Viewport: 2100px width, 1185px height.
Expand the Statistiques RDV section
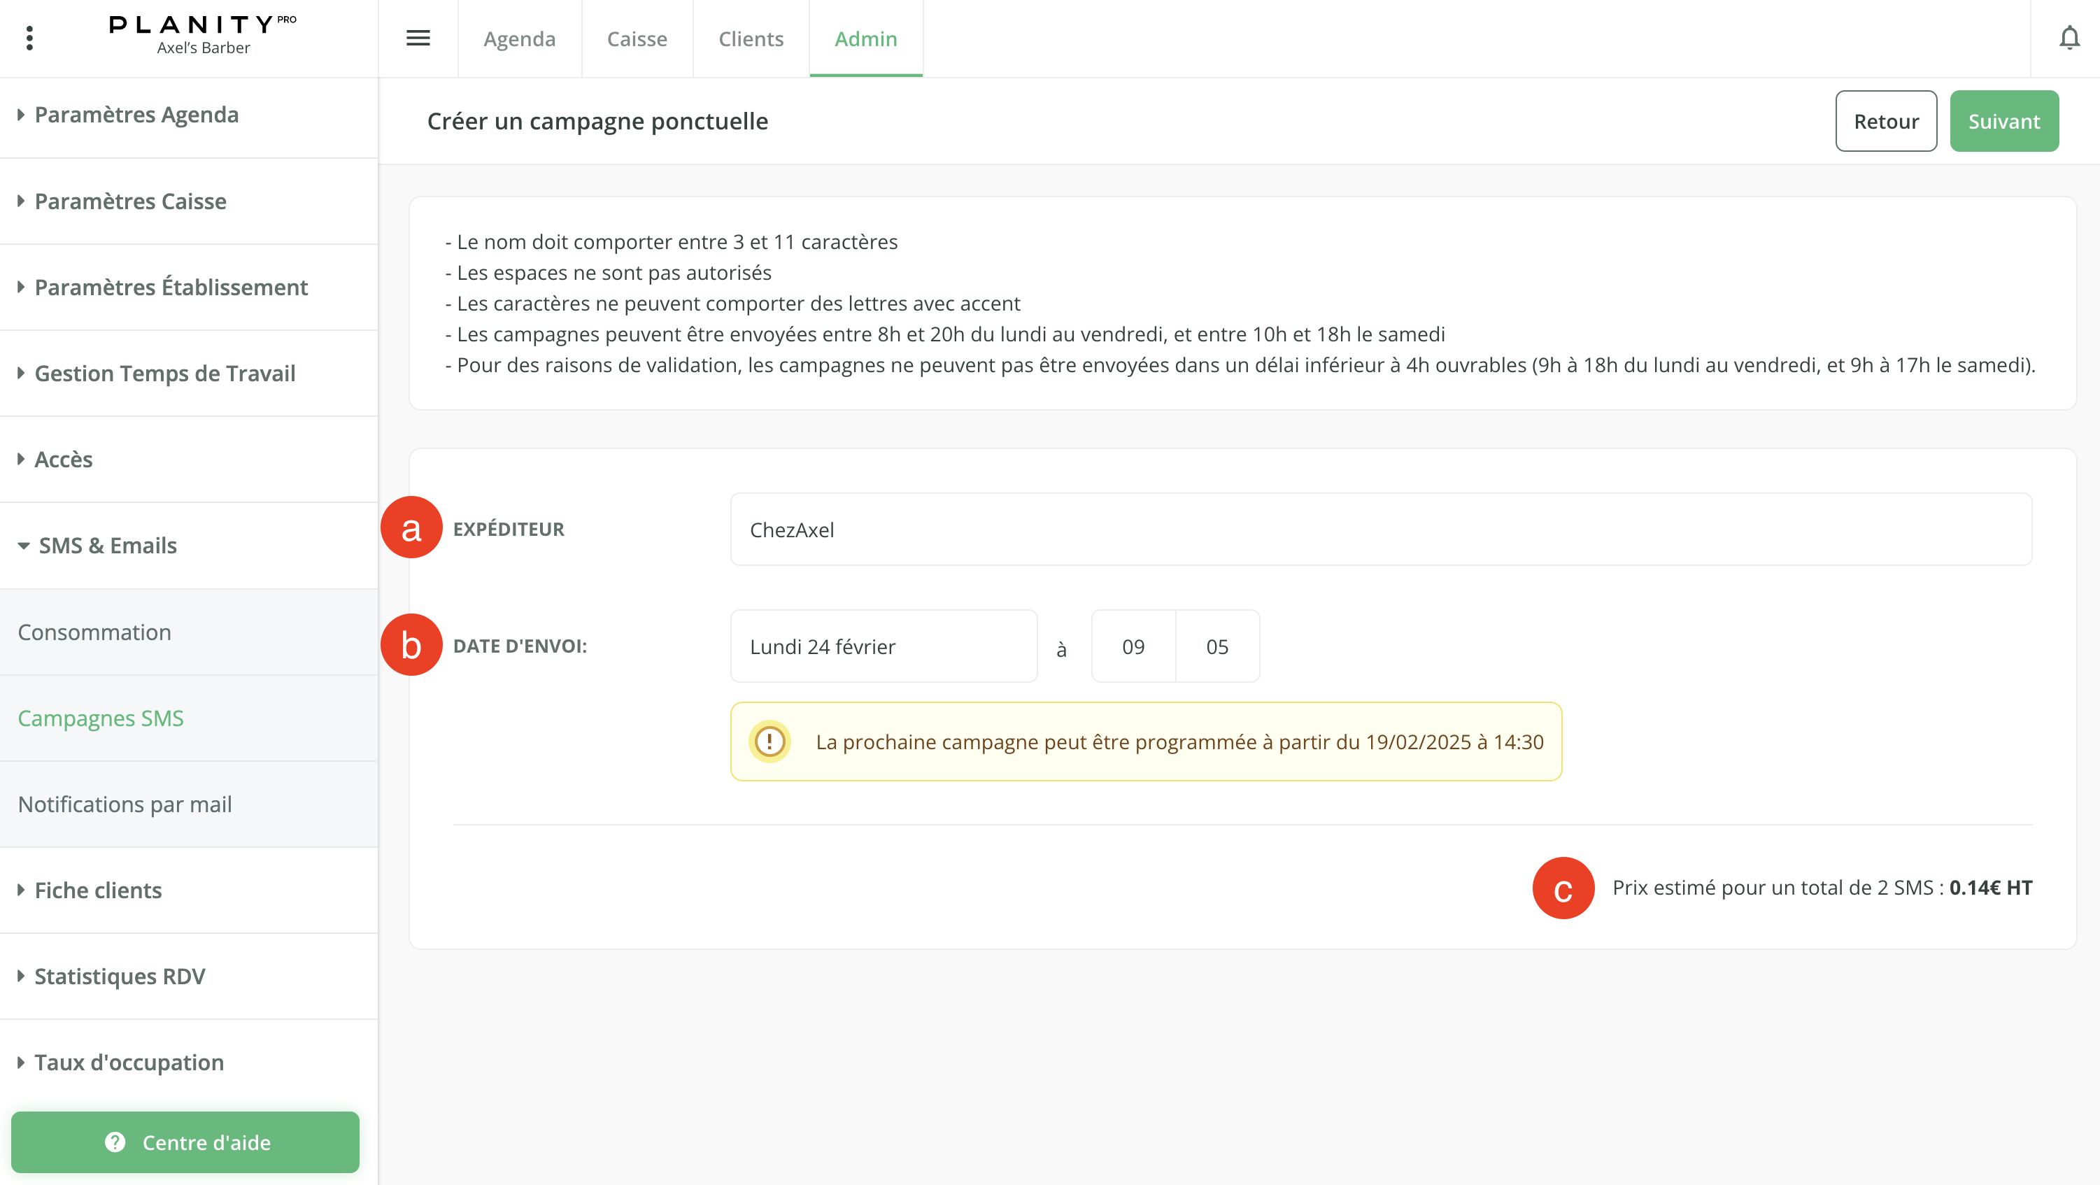pos(120,976)
